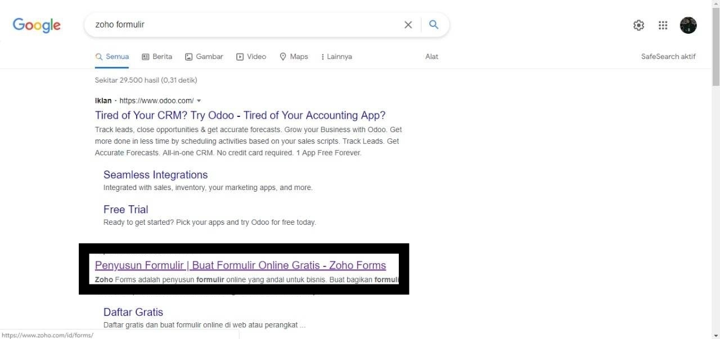The image size is (720, 339).
Task: Switch to the Video tab
Action: click(251, 57)
